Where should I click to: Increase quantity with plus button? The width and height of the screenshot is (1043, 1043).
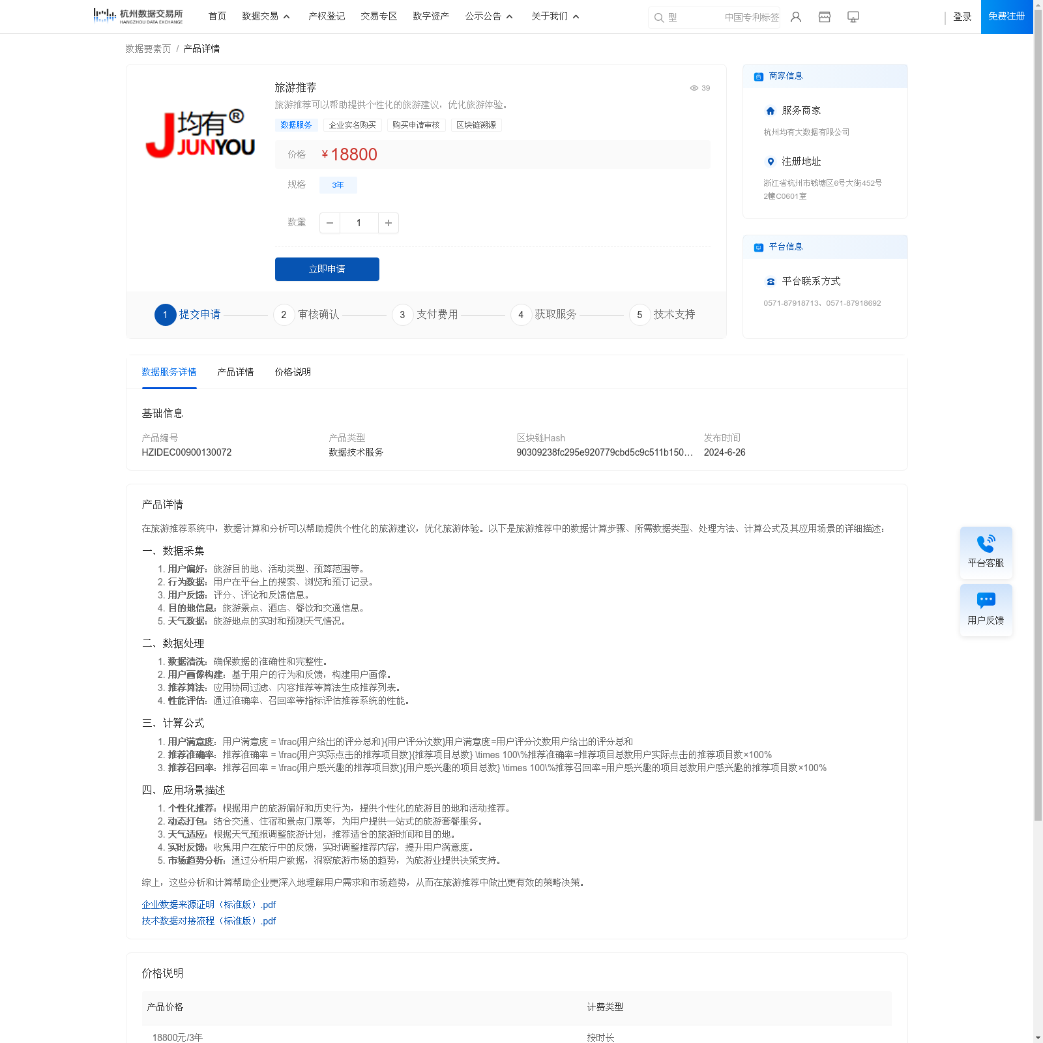[x=388, y=223]
